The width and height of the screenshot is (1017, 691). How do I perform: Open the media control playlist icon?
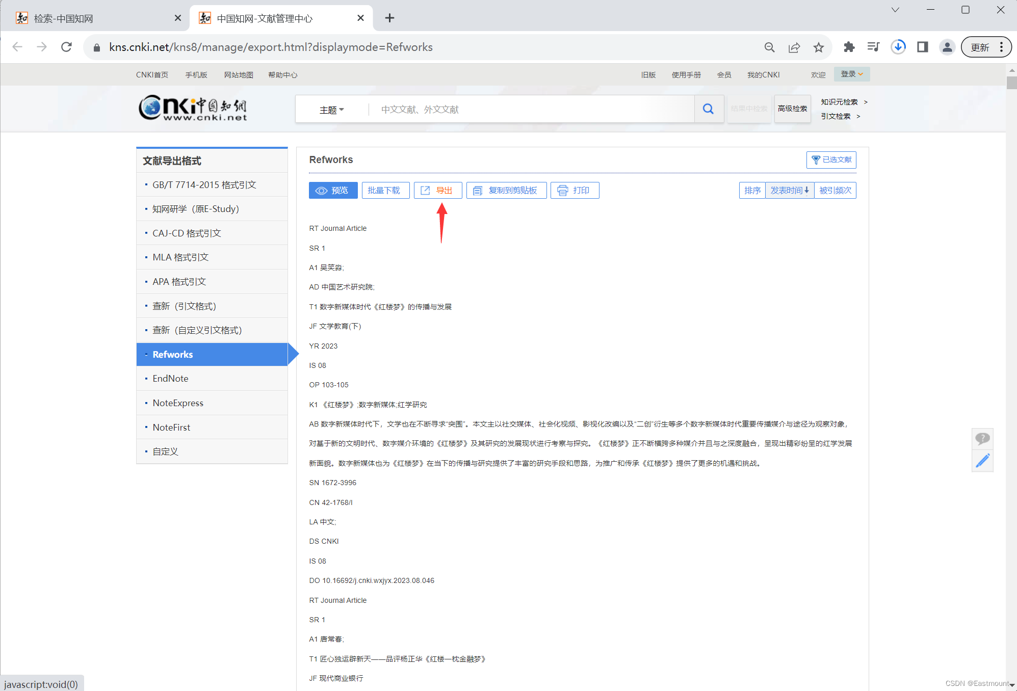click(x=873, y=47)
